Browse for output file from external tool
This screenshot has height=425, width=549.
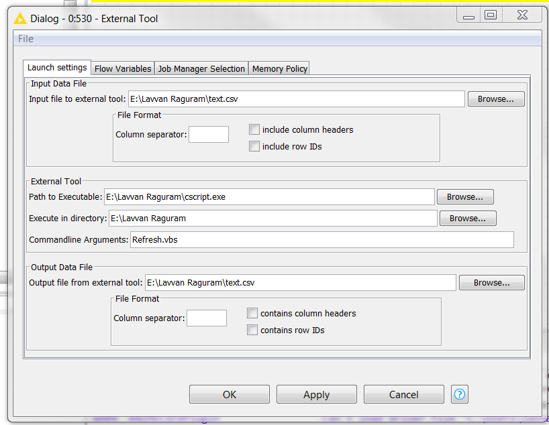pos(492,283)
